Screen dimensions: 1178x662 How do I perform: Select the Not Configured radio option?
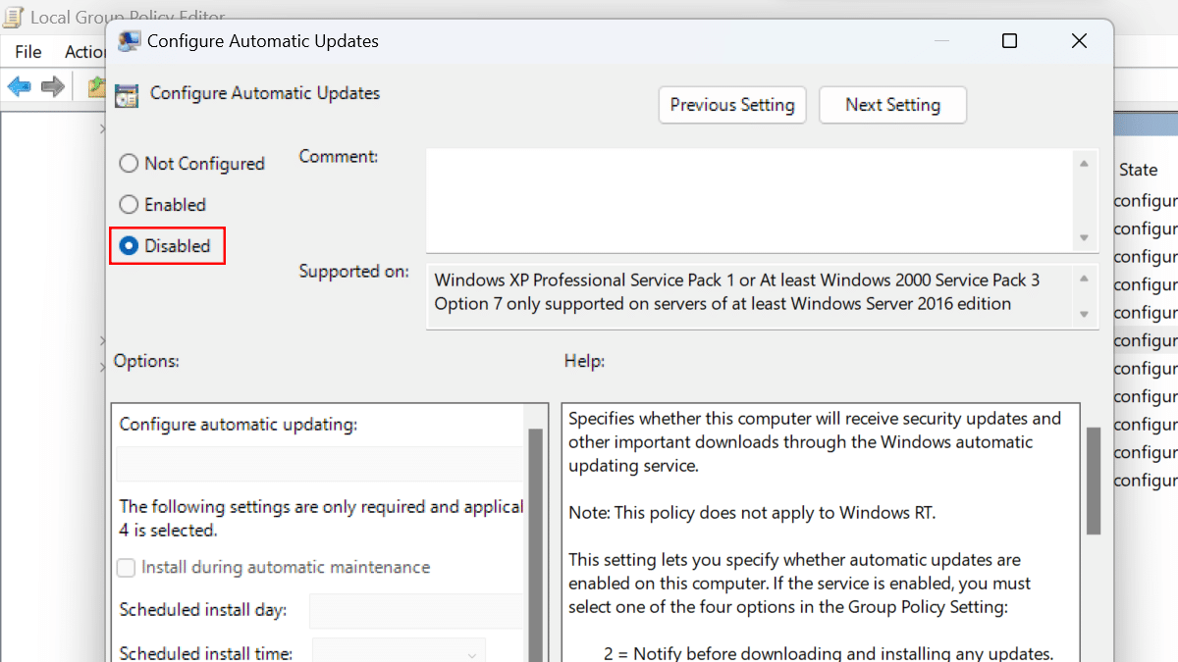[129, 164]
